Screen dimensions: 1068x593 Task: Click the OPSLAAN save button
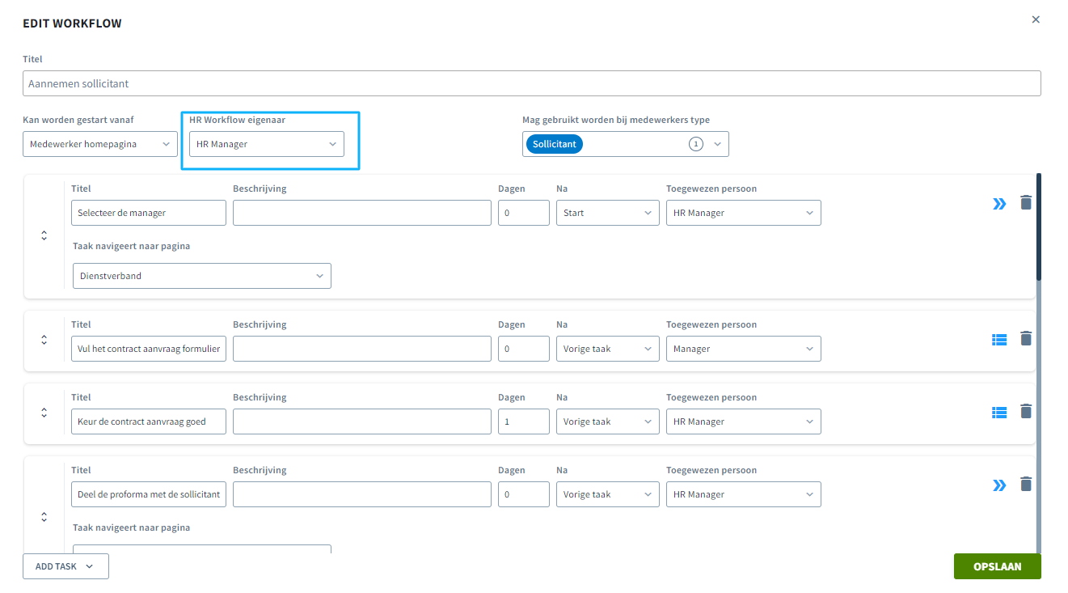click(x=997, y=566)
